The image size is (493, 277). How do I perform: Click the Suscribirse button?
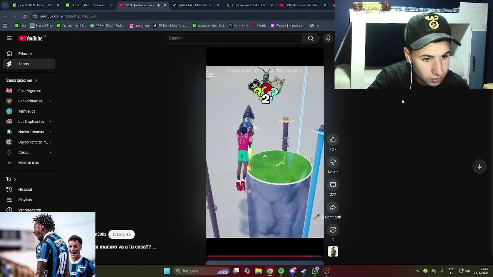(121, 234)
